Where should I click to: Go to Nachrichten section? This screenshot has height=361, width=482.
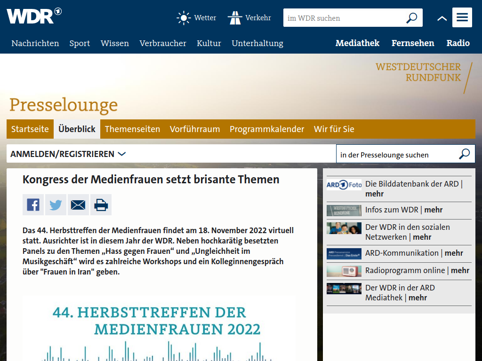35,43
